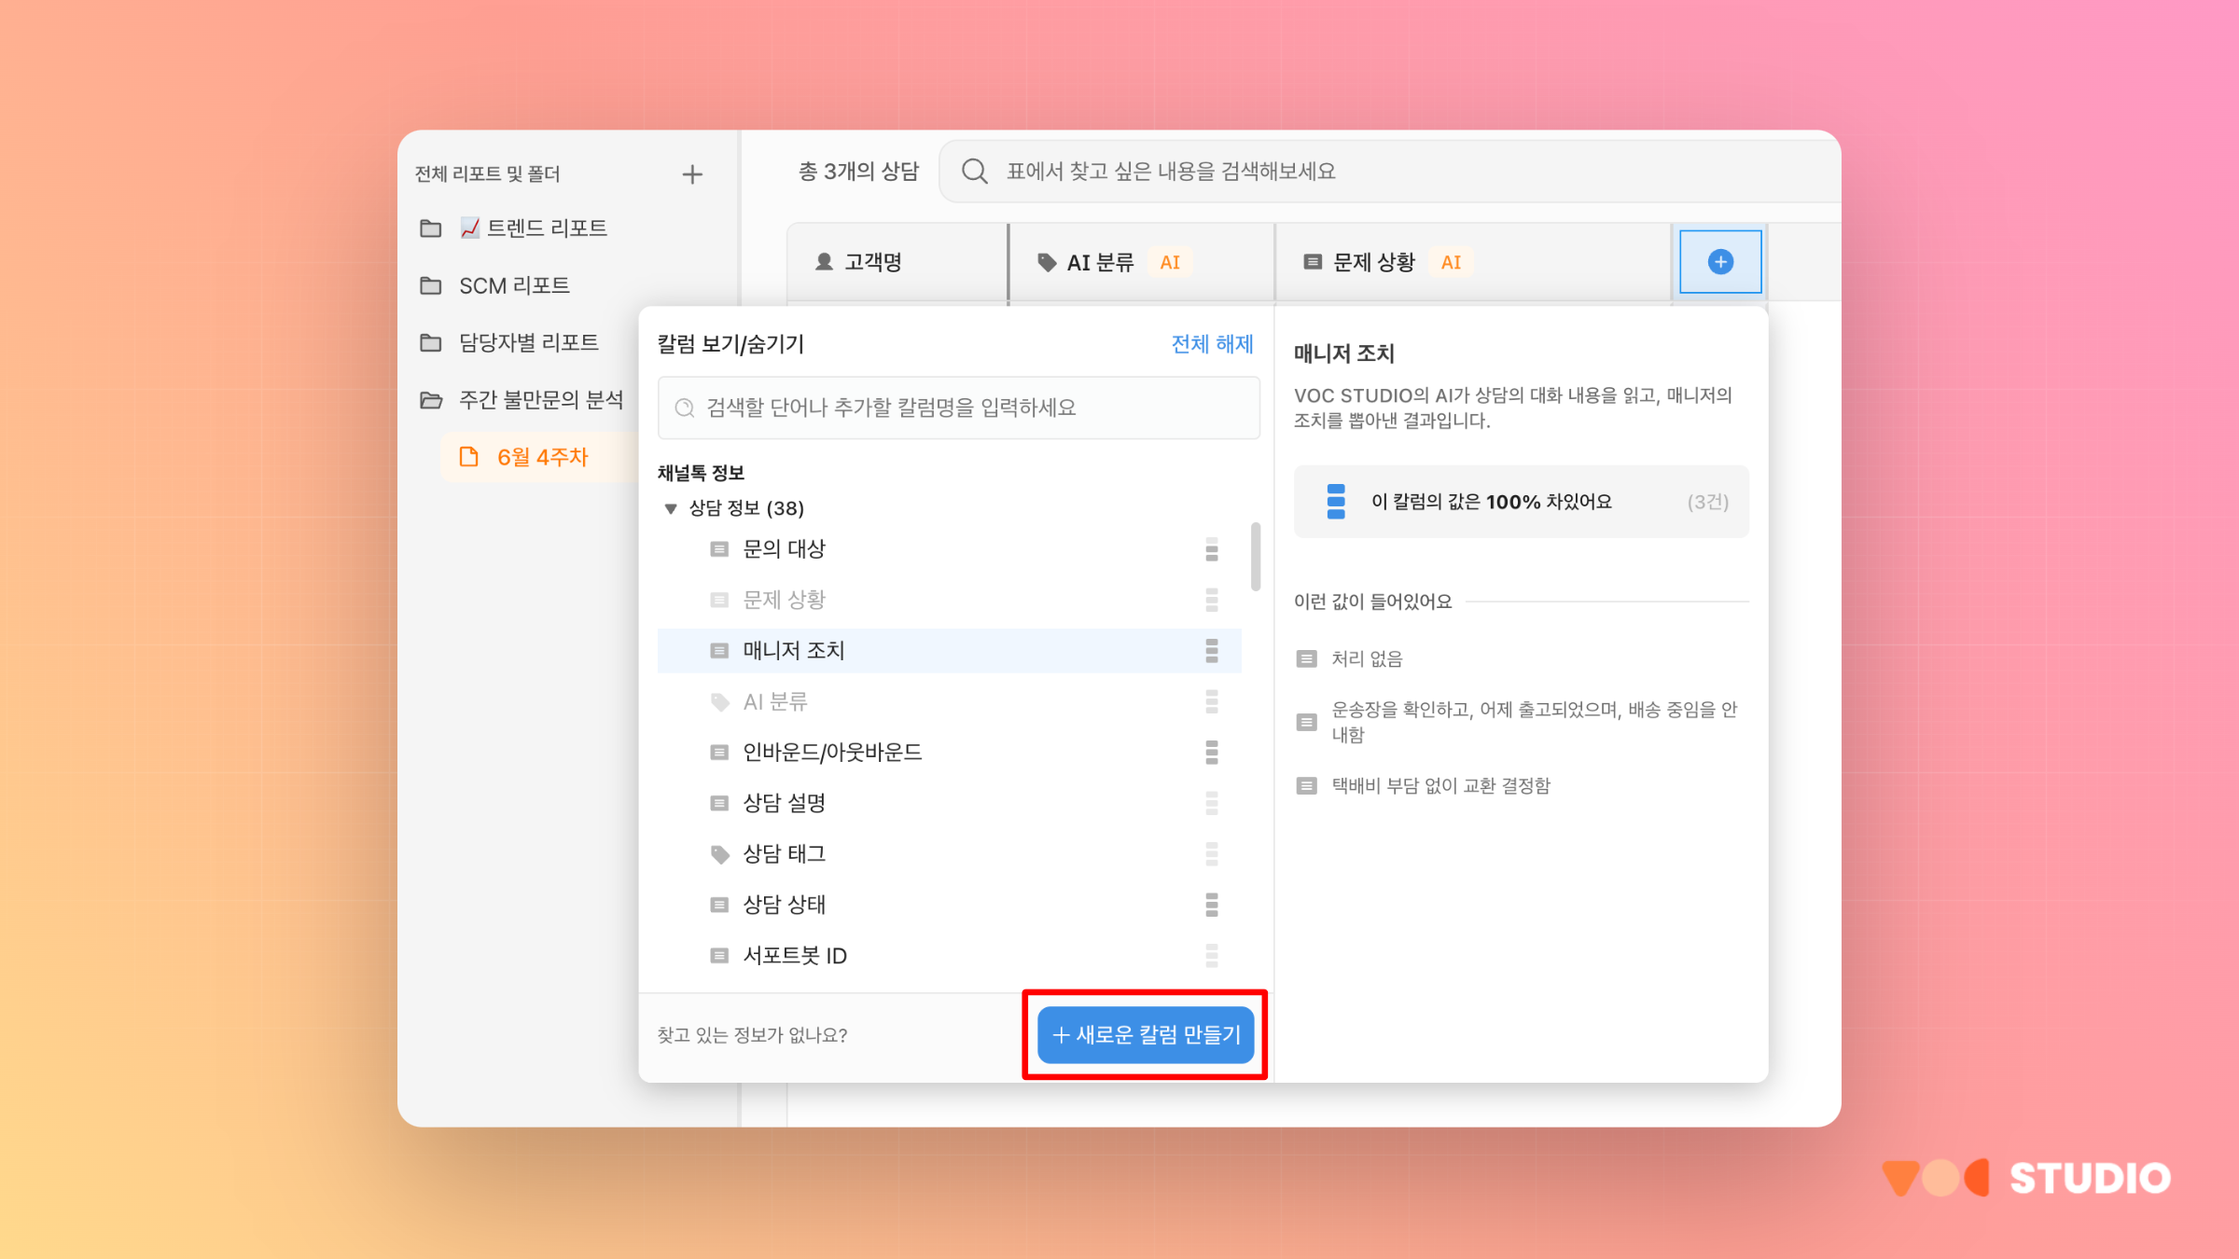
Task: Click the drag handle for 문의 대상
Action: pyautogui.click(x=1211, y=550)
